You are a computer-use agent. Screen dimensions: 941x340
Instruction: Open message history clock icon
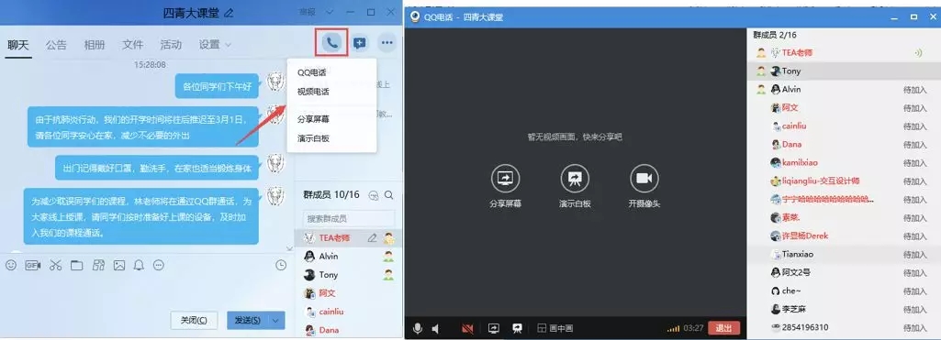click(x=281, y=265)
